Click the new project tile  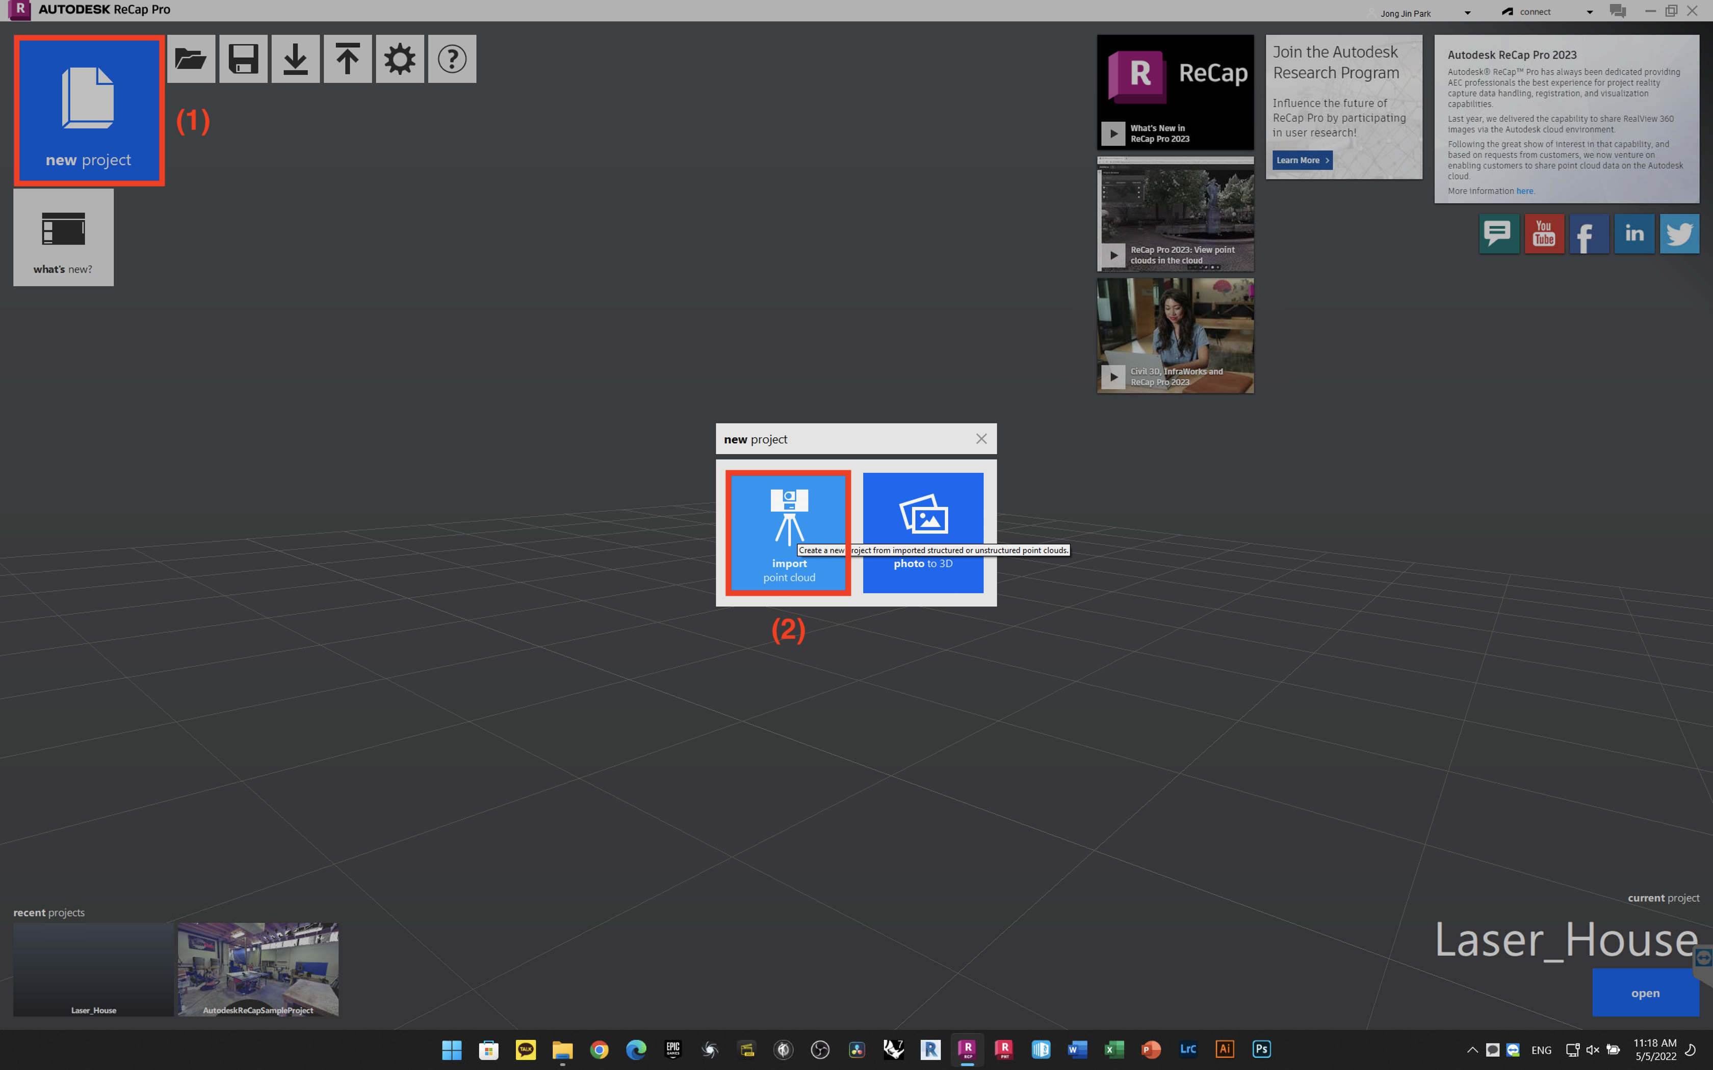89,111
